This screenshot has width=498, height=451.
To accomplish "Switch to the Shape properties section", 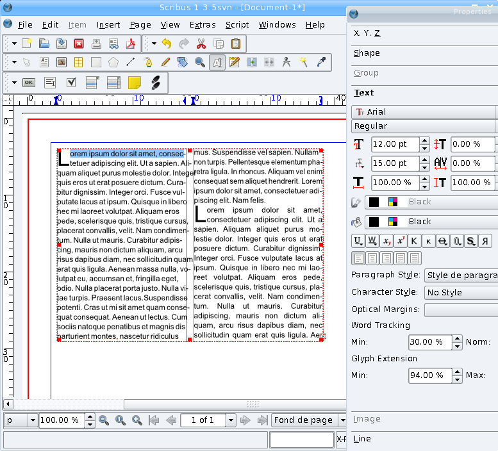I will (x=367, y=53).
